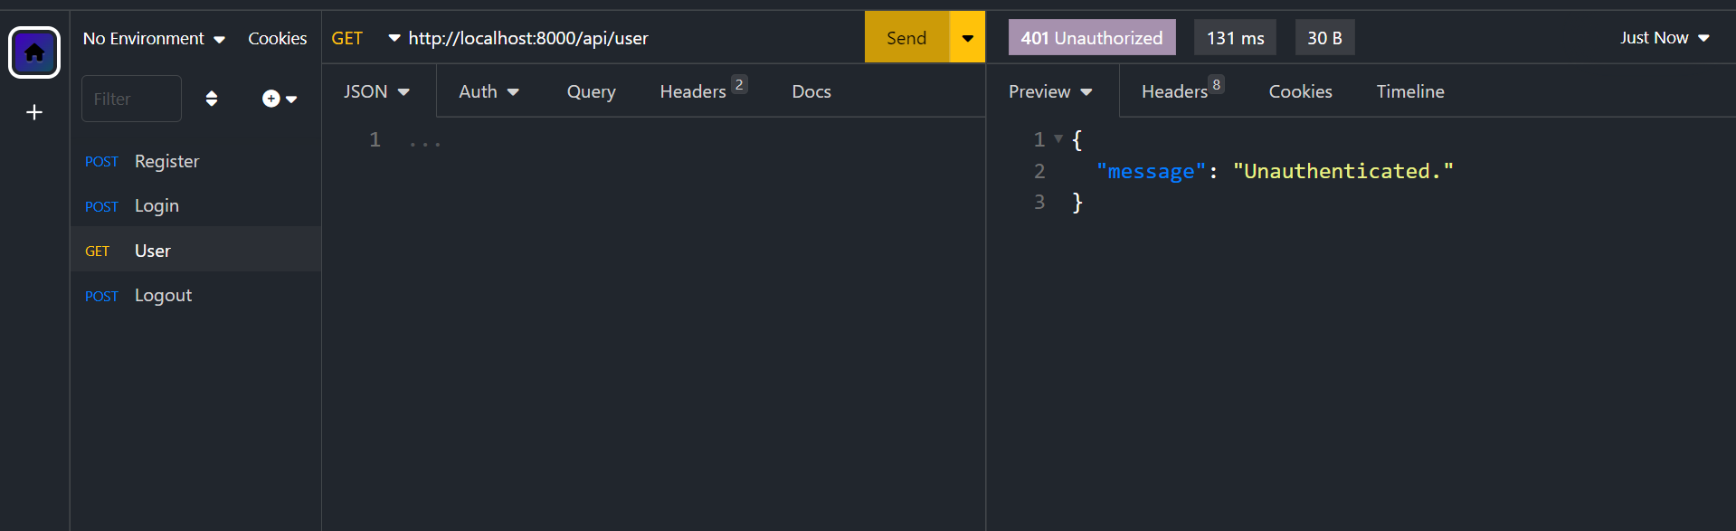Open the Auth tab
This screenshot has height=531, width=1736.
tap(488, 90)
